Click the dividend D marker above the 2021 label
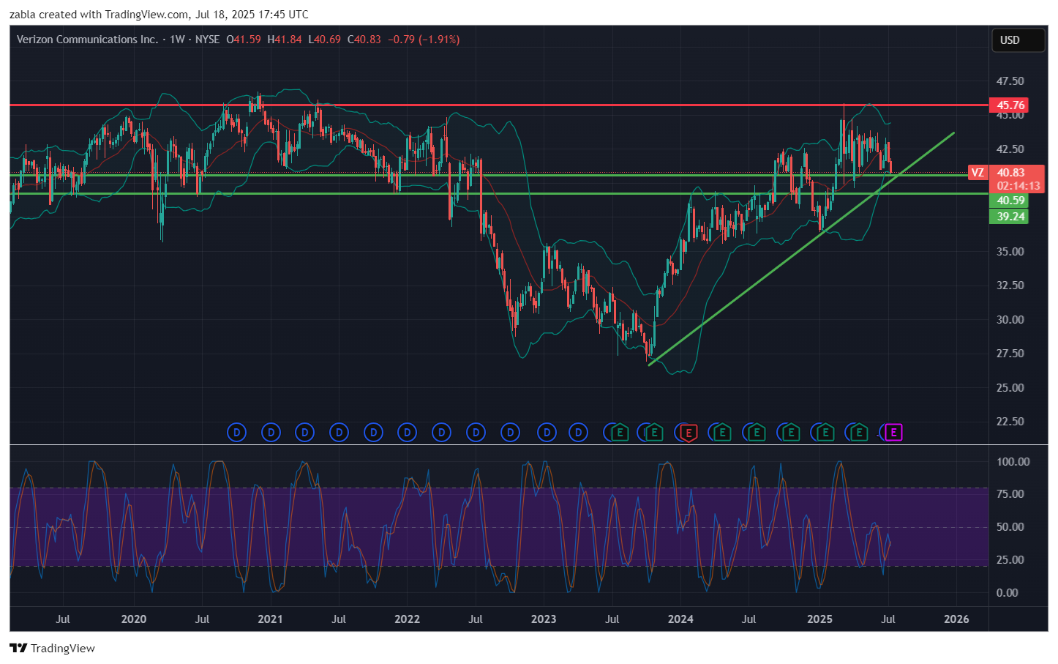This screenshot has height=664, width=1058. 271,433
